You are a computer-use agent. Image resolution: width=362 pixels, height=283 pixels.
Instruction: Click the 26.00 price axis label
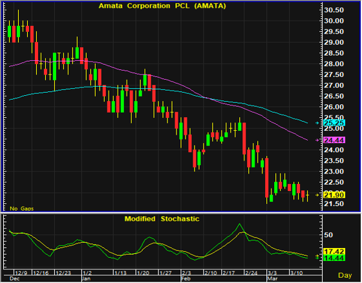coord(334,107)
